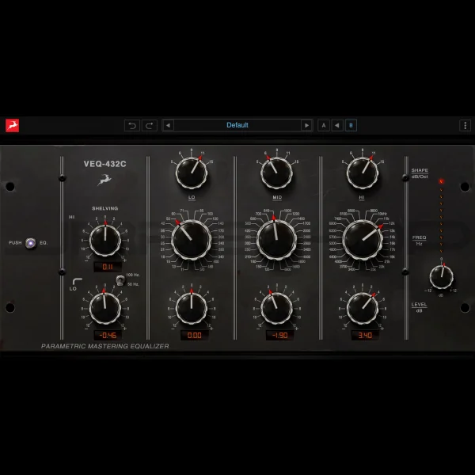Click the SHAPE dB/Oct label
This screenshot has width=475, height=475.
point(420,173)
